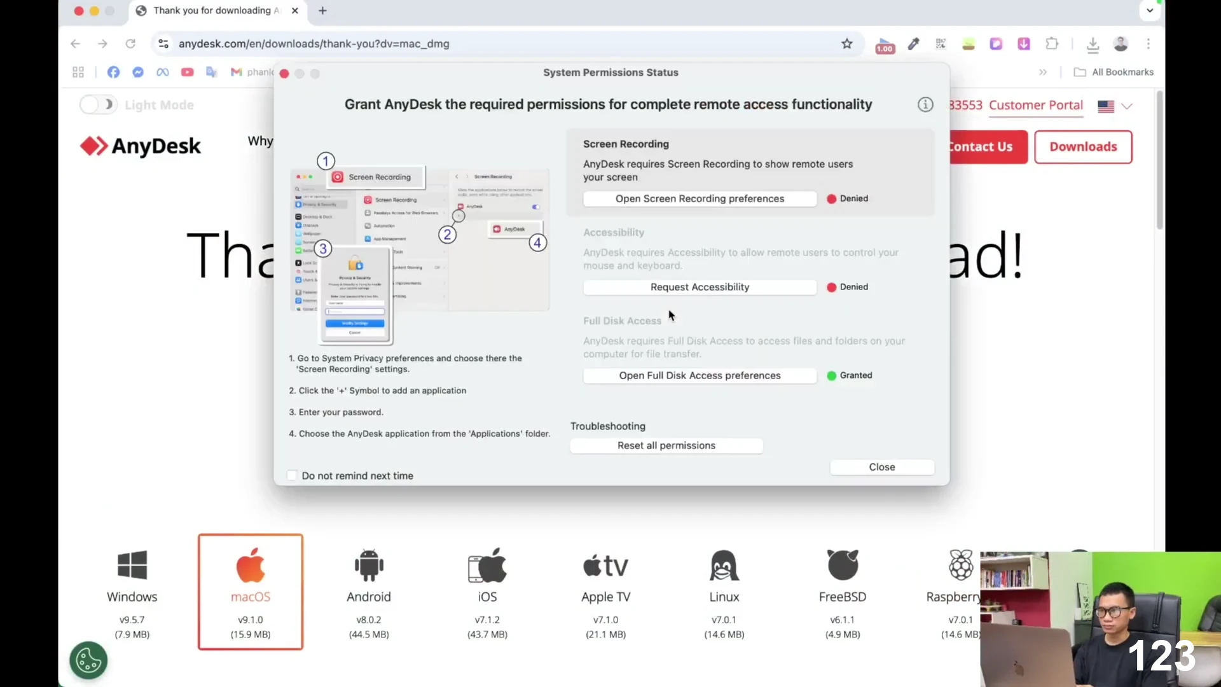The image size is (1221, 687).
Task: Select the Windows download icon
Action: (132, 566)
